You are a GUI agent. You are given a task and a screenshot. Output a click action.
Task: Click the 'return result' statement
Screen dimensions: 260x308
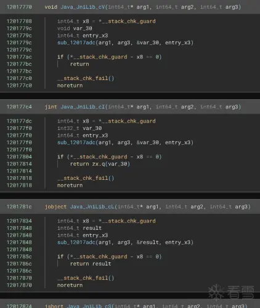pos(91,264)
